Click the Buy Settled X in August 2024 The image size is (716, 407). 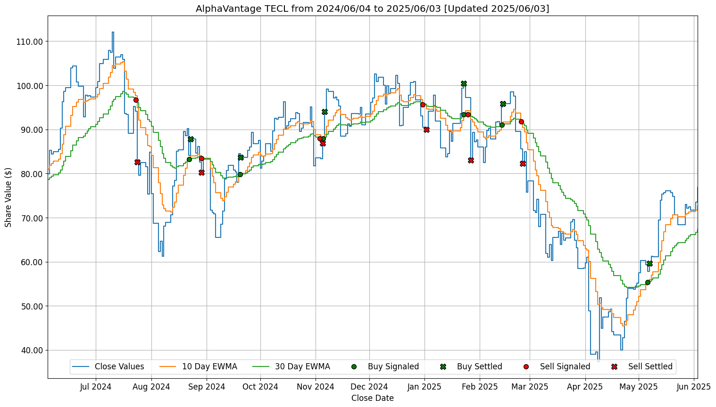tap(191, 139)
